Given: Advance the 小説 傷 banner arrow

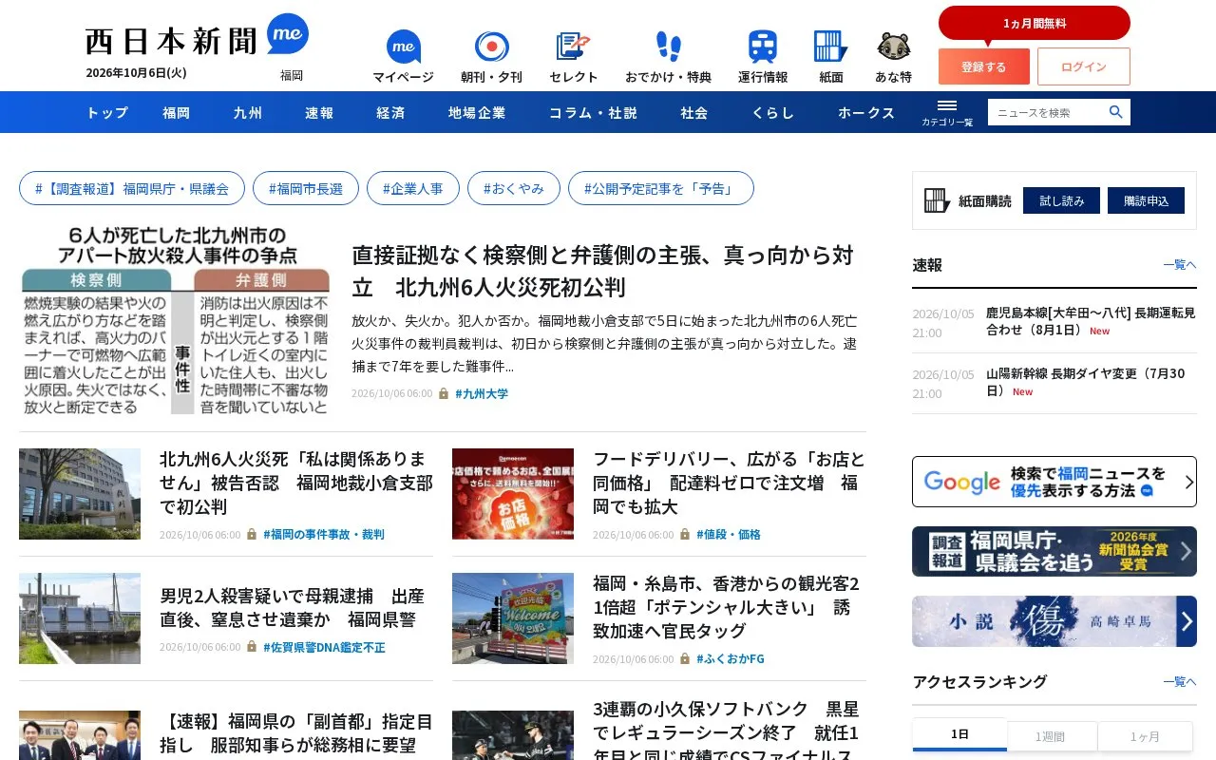Looking at the screenshot, I should [x=1187, y=621].
